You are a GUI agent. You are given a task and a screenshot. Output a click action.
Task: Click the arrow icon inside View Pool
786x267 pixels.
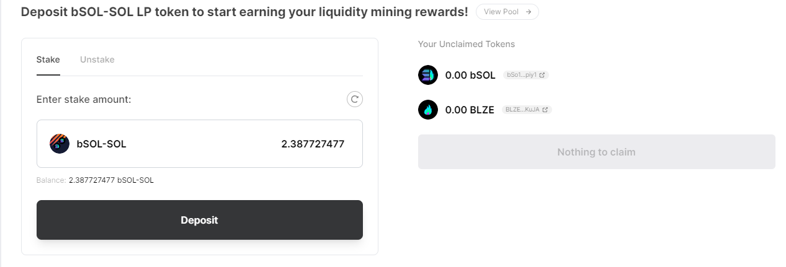[x=528, y=12]
